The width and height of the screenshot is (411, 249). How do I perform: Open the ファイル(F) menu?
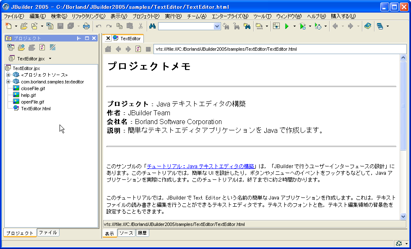(x=14, y=16)
